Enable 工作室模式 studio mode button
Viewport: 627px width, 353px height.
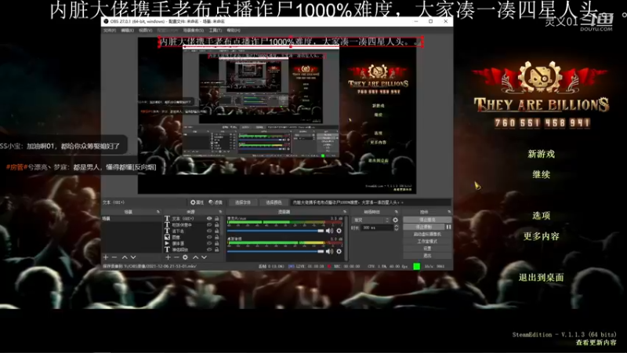(x=427, y=242)
